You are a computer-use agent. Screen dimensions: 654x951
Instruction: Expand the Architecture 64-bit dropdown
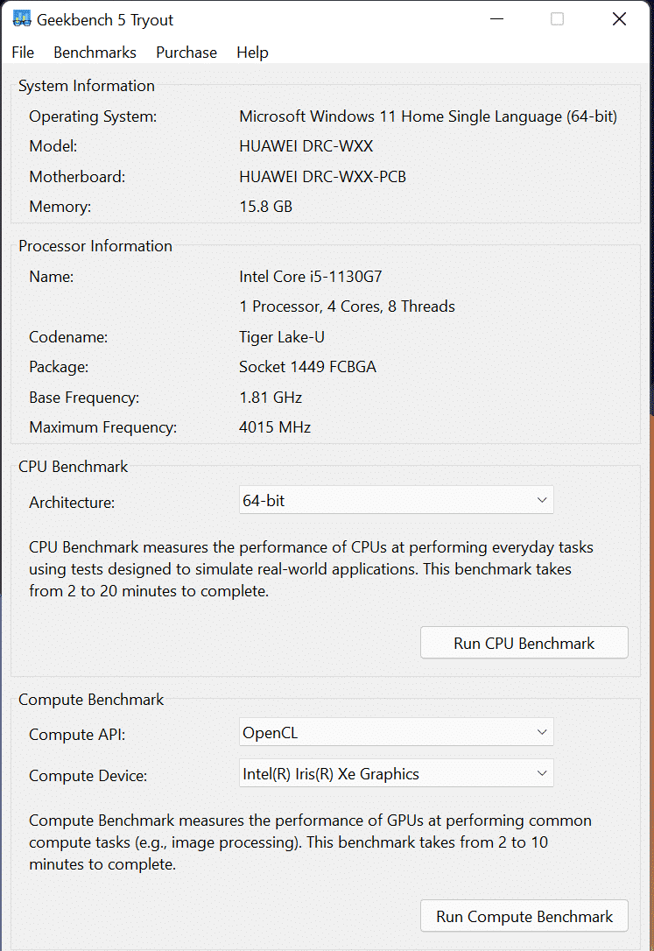pos(396,501)
